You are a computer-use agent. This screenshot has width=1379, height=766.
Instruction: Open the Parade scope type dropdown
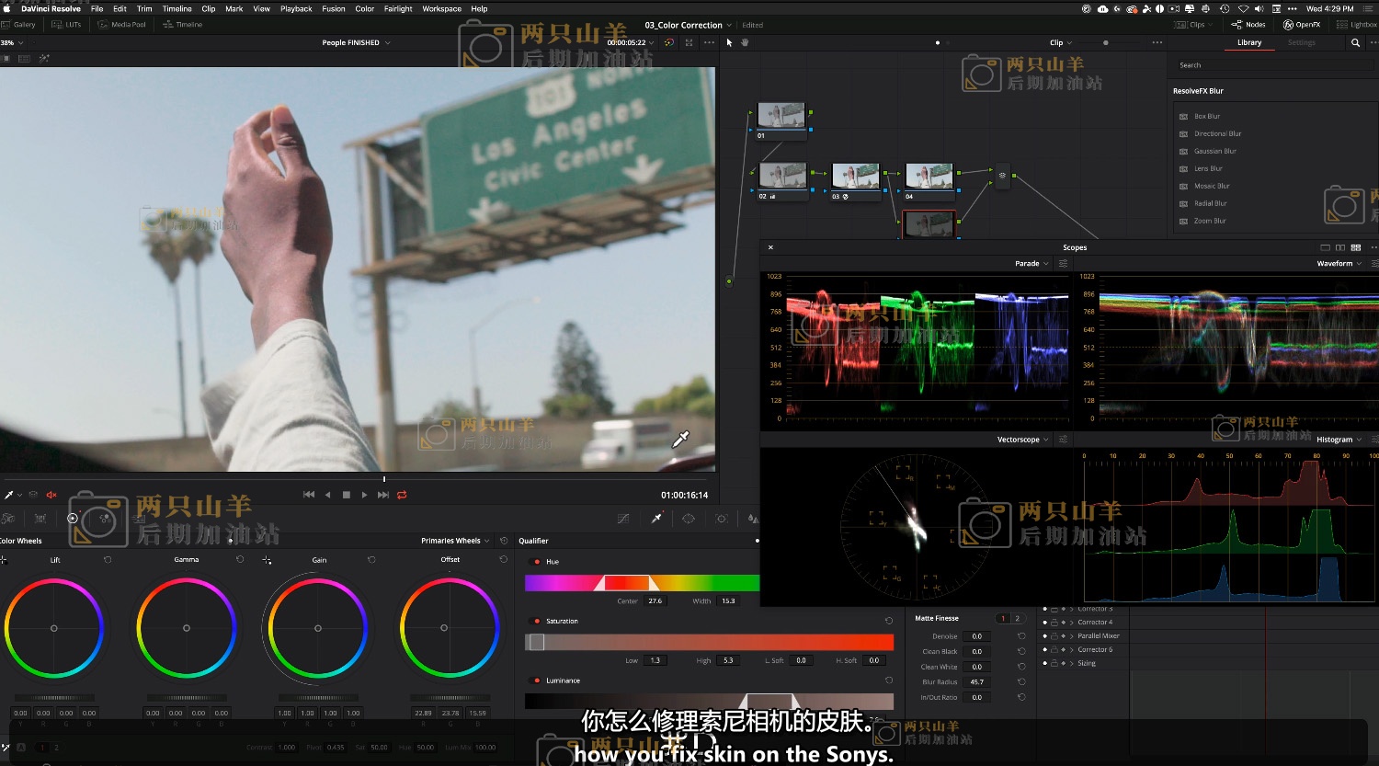(x=1031, y=264)
